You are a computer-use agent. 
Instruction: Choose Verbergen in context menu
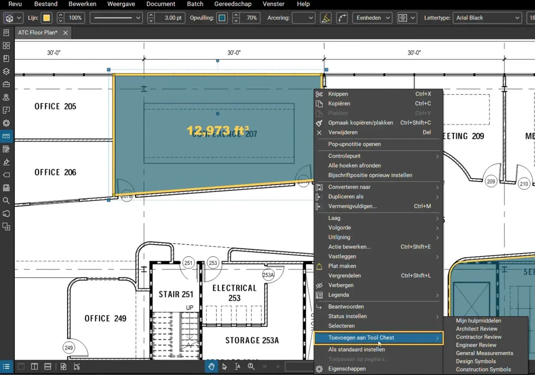[x=378, y=286]
